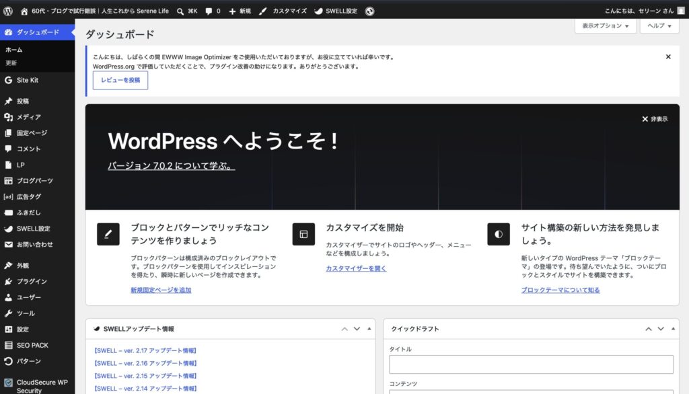Open SWELL設定 in the top admin bar
Screen dimensions: 689x394
click(336, 11)
